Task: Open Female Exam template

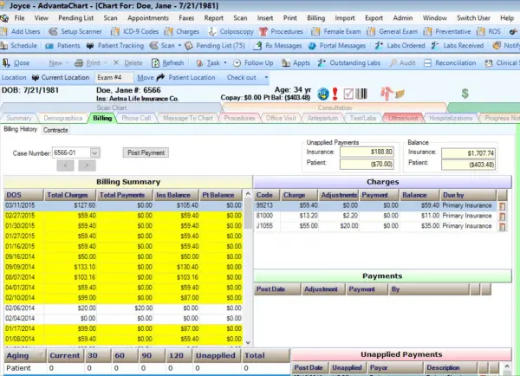Action: pos(336,32)
